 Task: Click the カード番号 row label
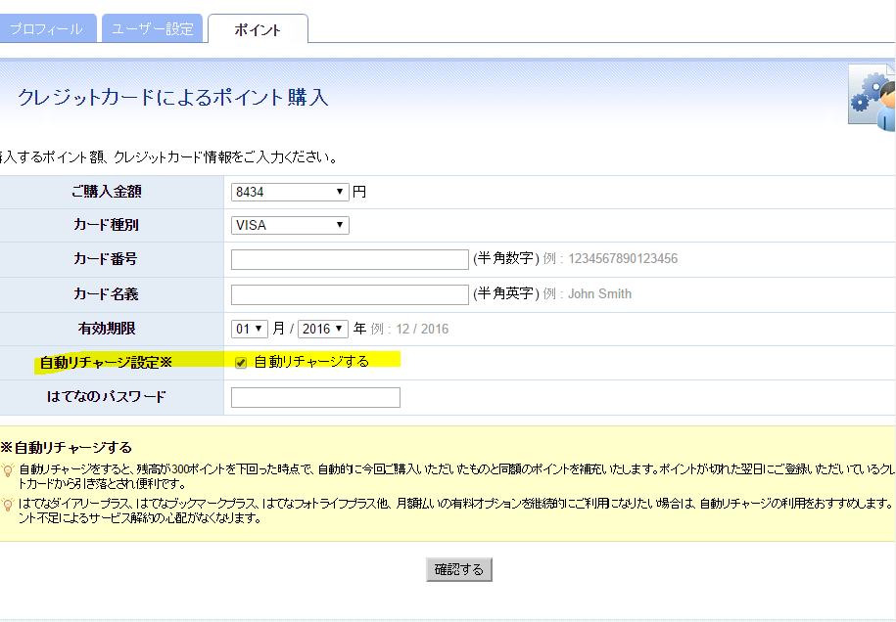point(106,259)
